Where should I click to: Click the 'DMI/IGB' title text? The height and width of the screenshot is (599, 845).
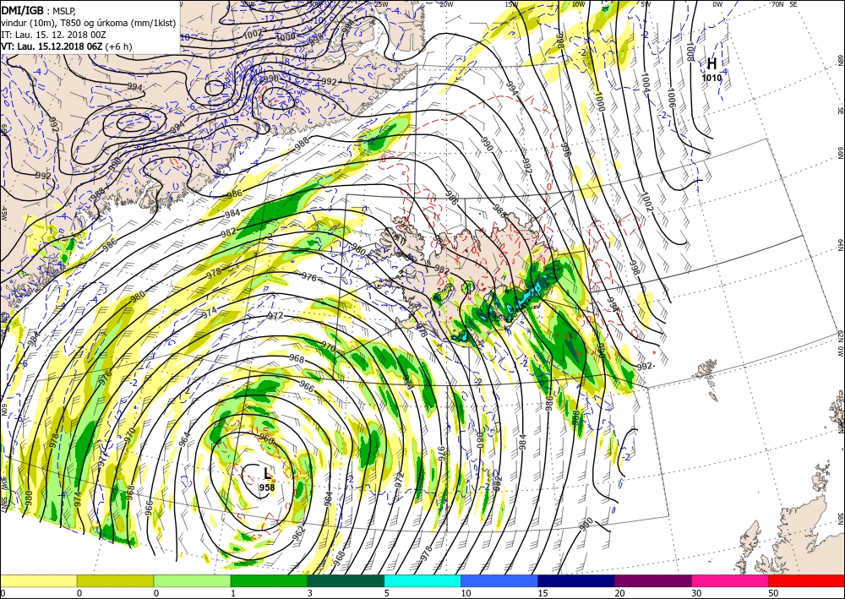click(22, 10)
